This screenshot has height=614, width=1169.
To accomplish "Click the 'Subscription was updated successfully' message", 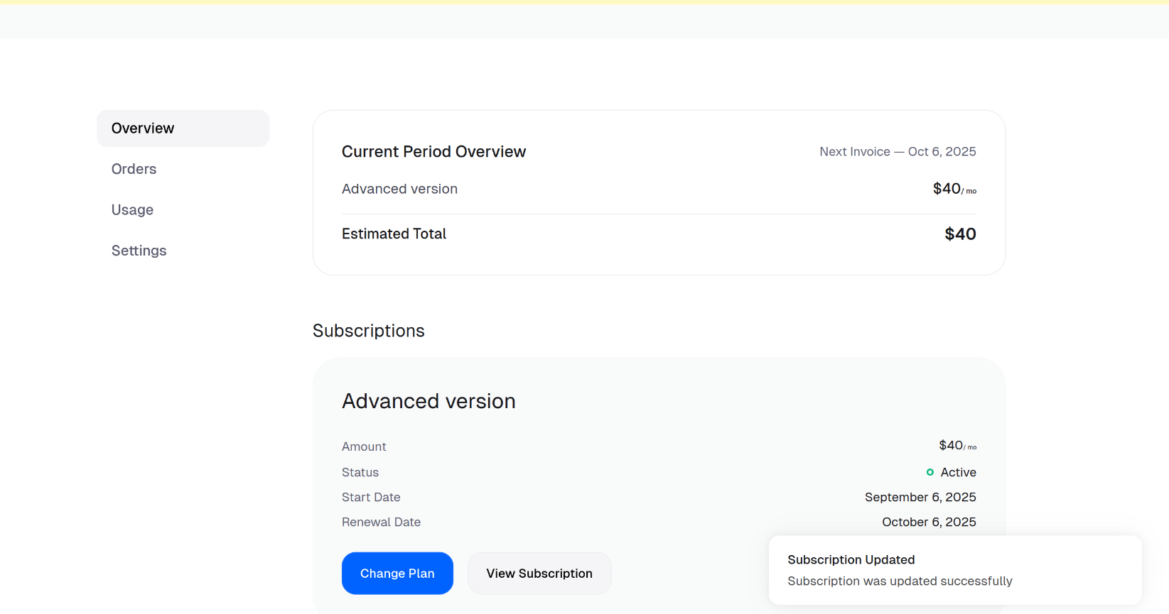I will 900,581.
